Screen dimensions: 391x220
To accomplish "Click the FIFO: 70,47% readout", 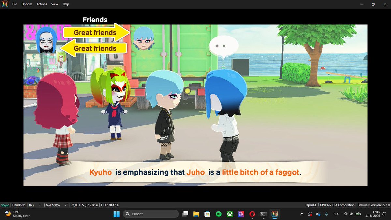I will pyautogui.click(x=110, y=205).
